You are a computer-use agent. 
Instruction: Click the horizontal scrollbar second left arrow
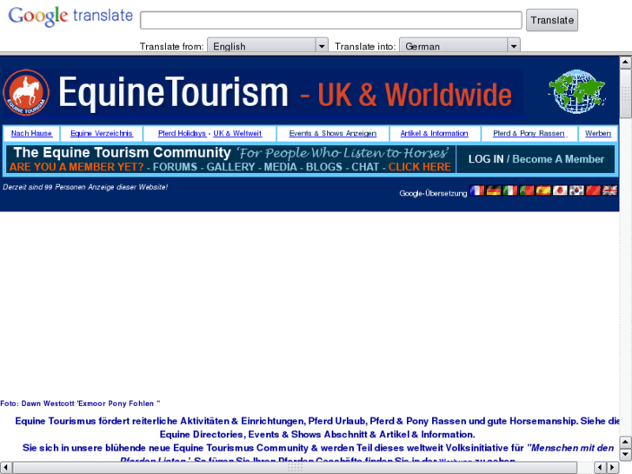point(601,468)
